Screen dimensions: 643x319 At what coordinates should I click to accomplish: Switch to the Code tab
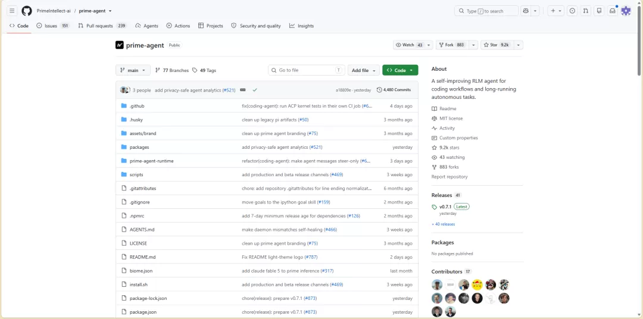pos(19,26)
